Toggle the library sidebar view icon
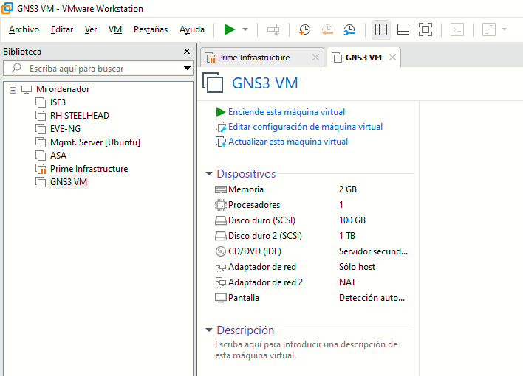 click(x=381, y=29)
